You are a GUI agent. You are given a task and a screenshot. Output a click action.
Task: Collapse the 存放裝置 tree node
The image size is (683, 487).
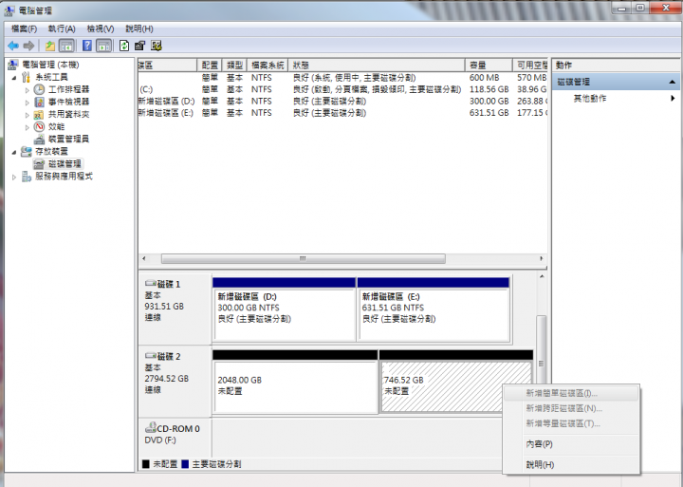[x=14, y=152]
